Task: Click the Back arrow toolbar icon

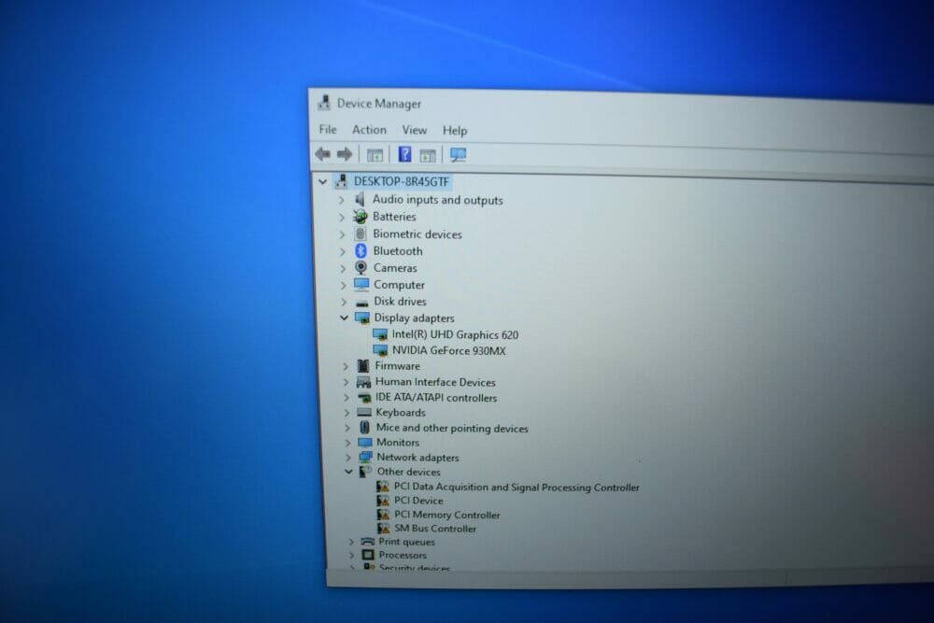Action: [x=323, y=154]
